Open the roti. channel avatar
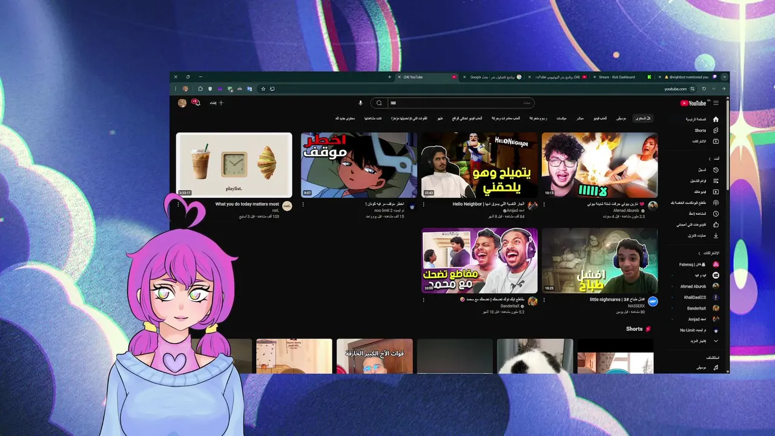This screenshot has width=775, height=436. pyautogui.click(x=287, y=206)
